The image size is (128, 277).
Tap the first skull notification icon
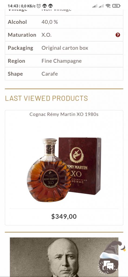pos(45,6)
